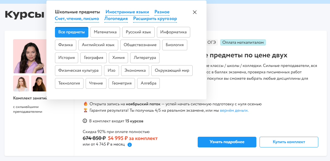Click info icon next to monthly price

[130, 145]
